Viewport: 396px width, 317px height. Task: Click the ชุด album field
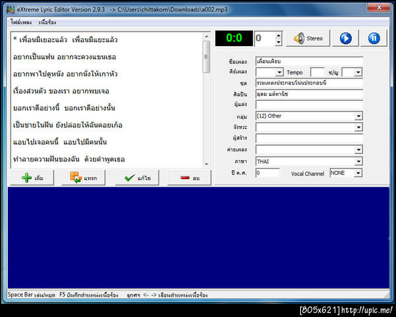click(309, 83)
